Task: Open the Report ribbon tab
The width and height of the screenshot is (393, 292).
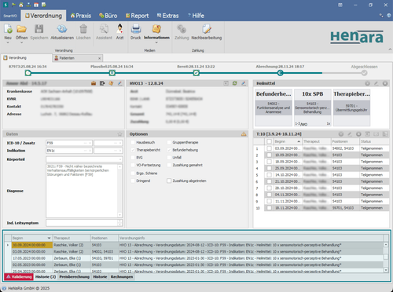Action: pyautogui.click(x=137, y=16)
